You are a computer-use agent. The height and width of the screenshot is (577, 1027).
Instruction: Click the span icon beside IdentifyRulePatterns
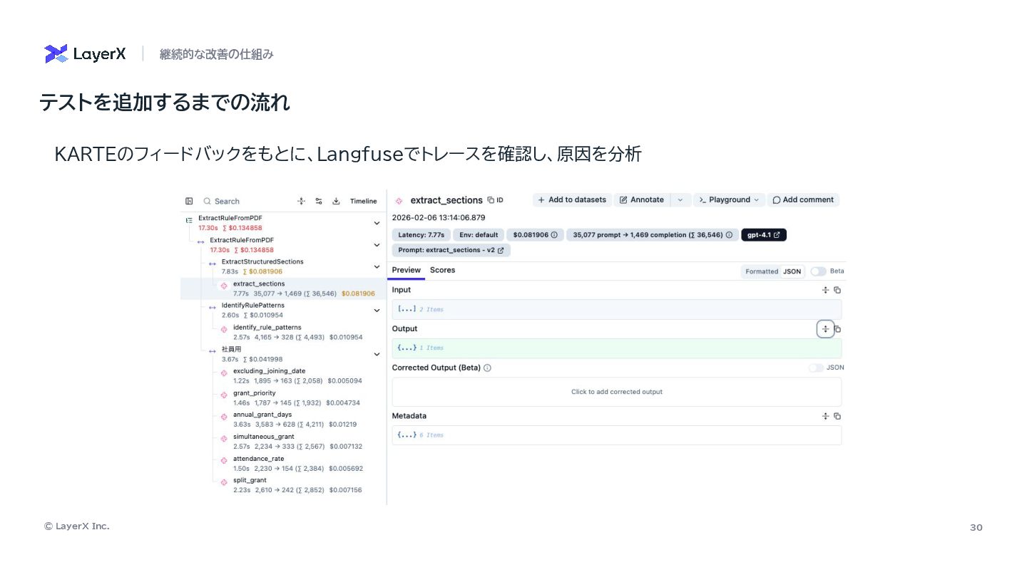(213, 308)
